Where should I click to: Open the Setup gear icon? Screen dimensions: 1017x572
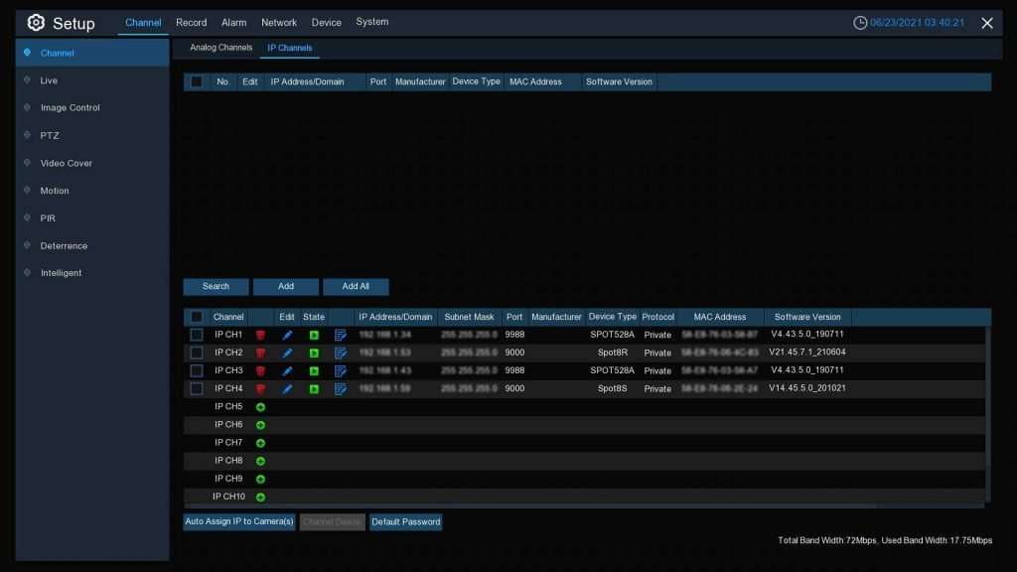(x=36, y=23)
